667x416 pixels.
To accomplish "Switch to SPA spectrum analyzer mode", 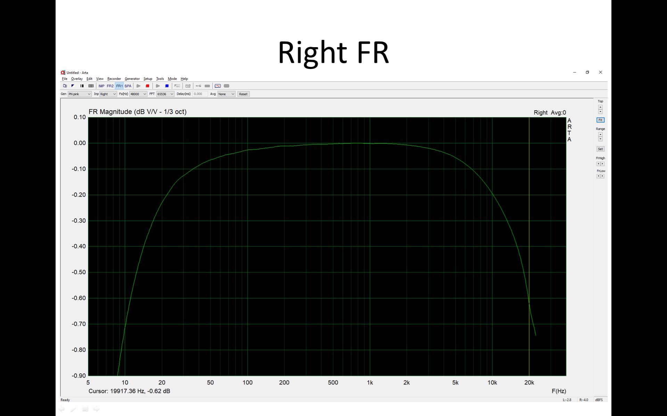I will pyautogui.click(x=128, y=86).
